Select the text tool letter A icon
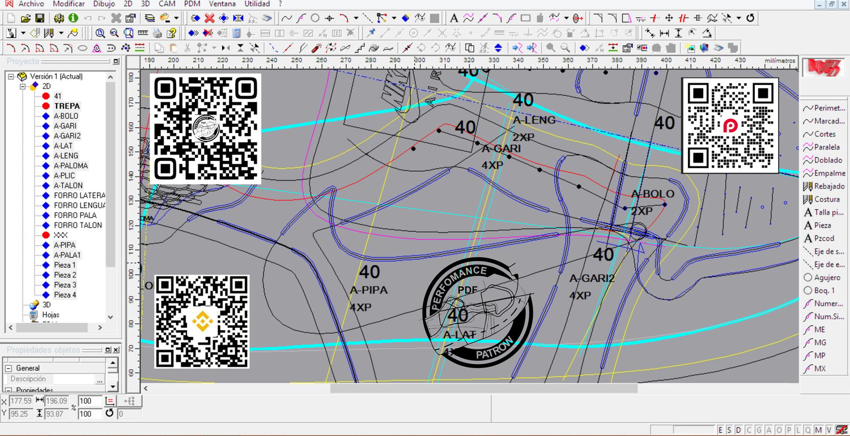This screenshot has width=850, height=436. tap(454, 18)
